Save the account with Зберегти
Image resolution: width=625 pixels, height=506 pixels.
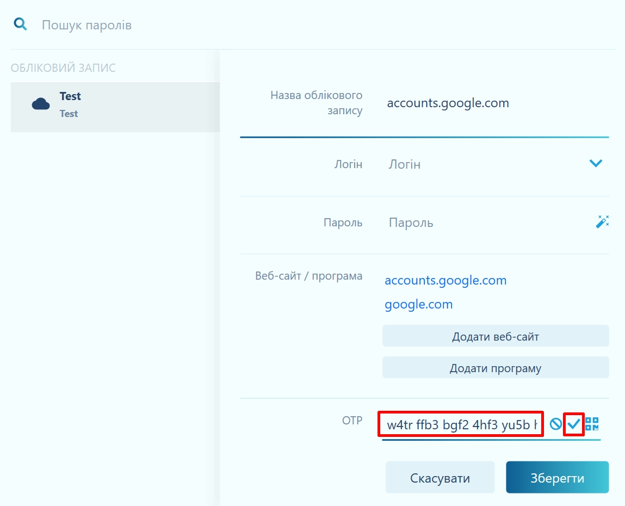coord(557,478)
